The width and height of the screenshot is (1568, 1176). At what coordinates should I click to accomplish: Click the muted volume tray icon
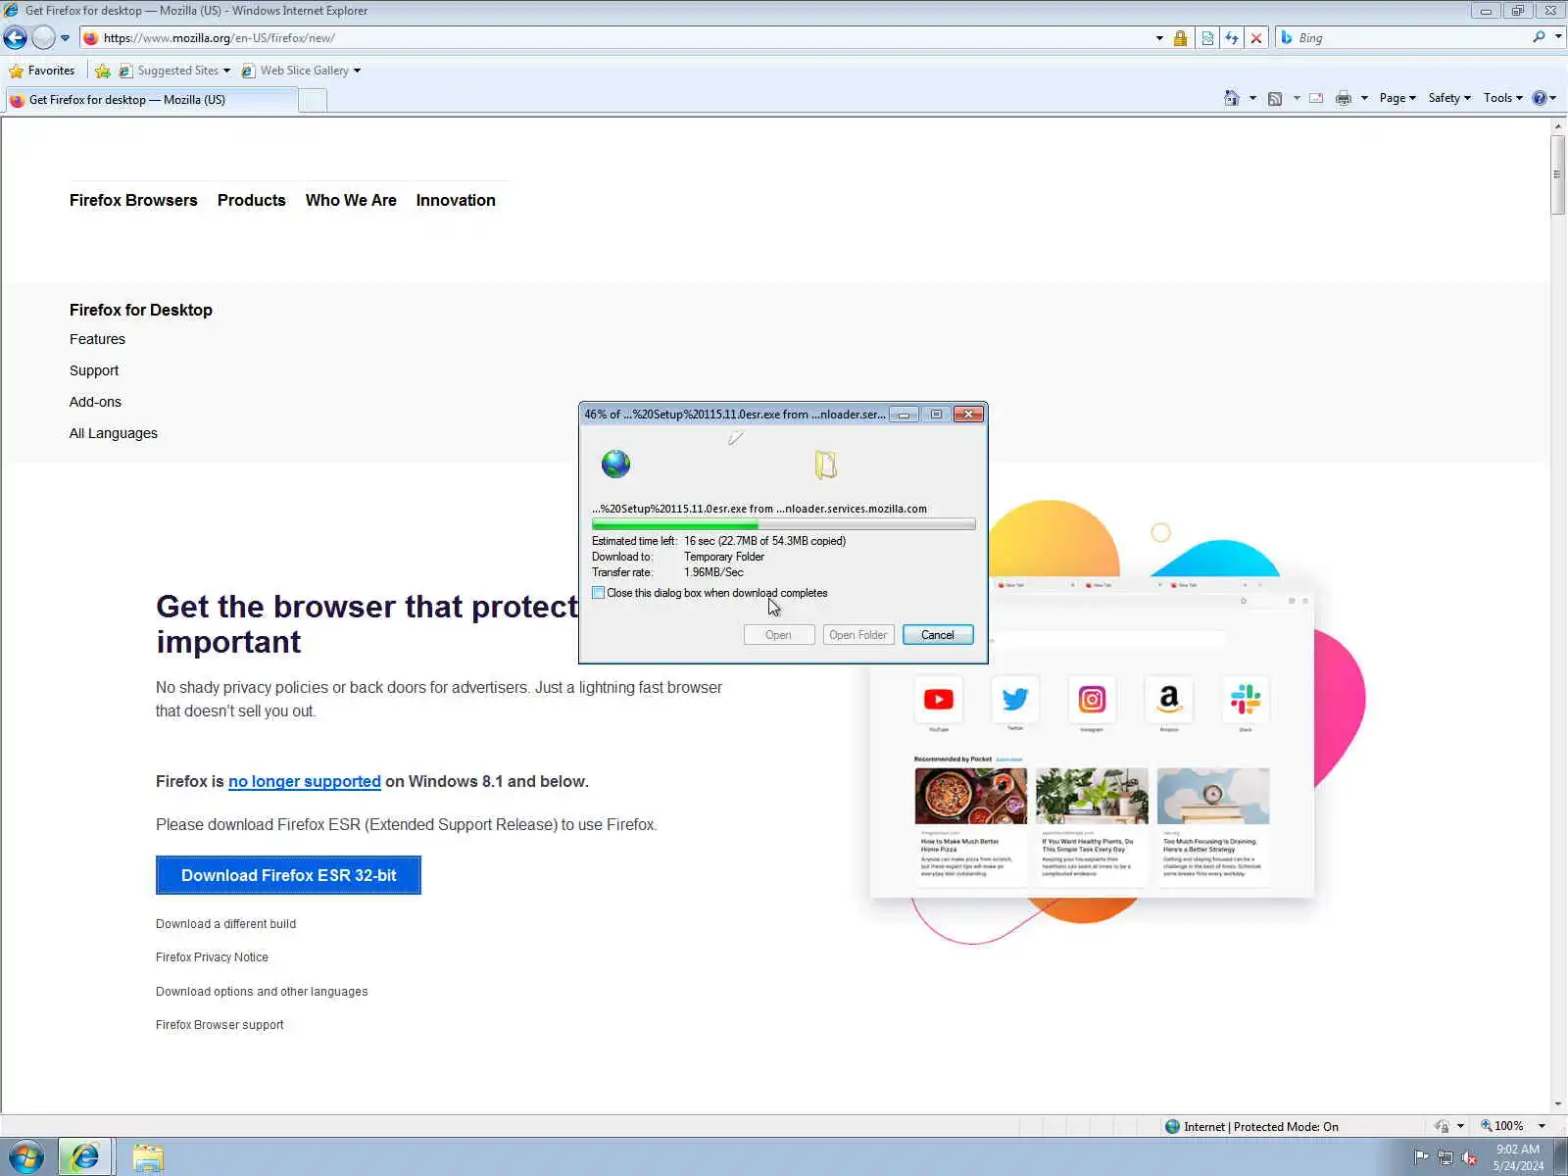pyautogui.click(x=1469, y=1157)
